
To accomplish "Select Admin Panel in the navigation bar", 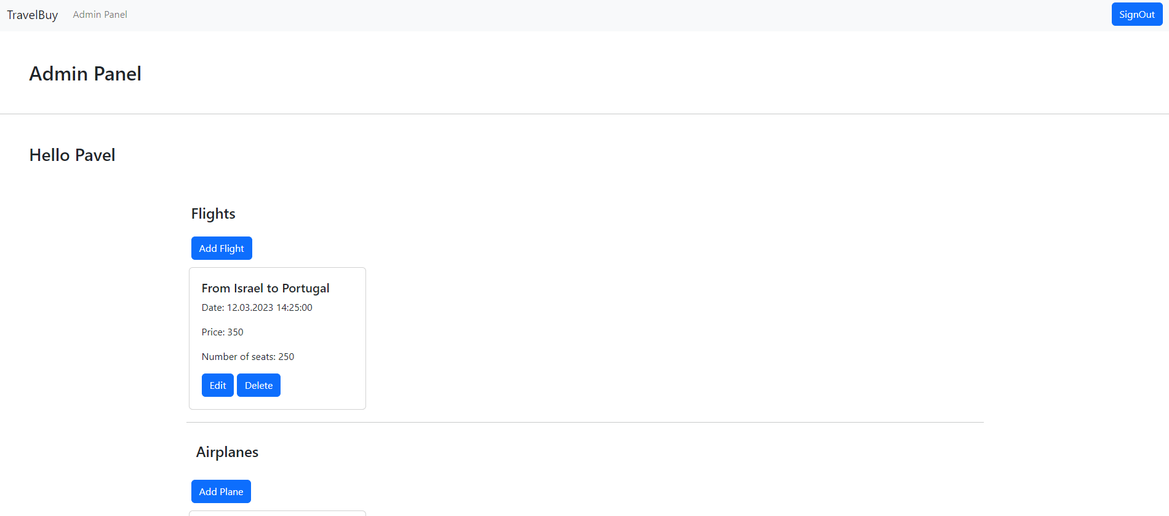I will click(x=100, y=14).
